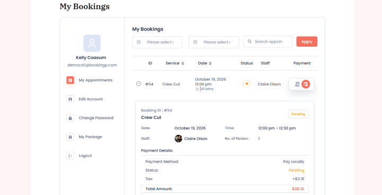Click the +$2.16 tax value

click(298, 179)
